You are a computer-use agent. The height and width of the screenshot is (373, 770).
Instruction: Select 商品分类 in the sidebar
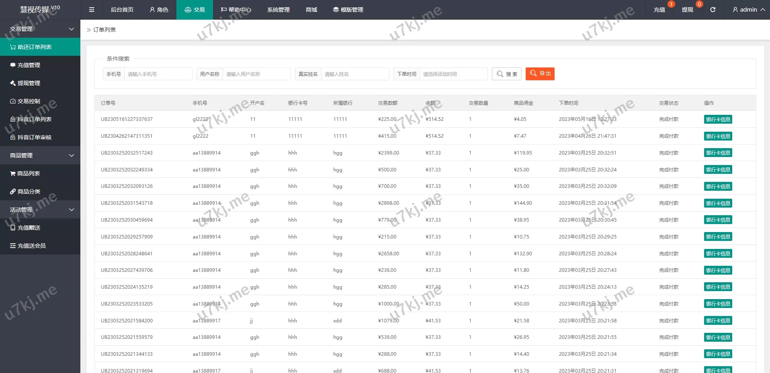[x=29, y=192]
